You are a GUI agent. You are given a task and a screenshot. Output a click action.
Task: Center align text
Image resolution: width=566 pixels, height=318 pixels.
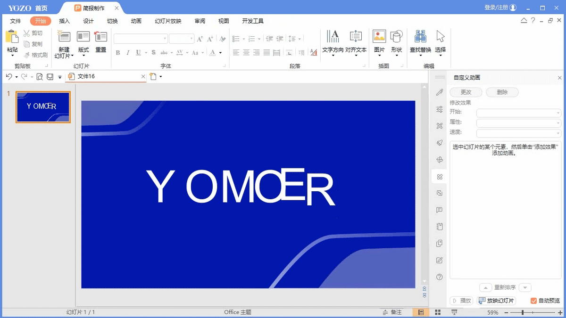click(246, 53)
